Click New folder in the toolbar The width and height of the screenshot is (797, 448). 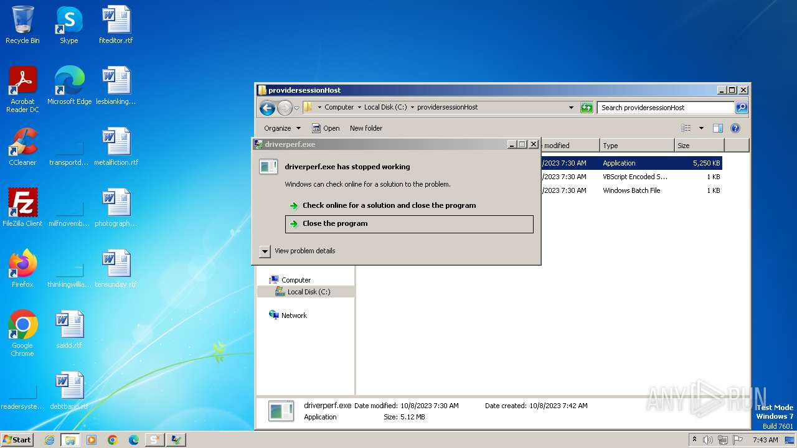(x=366, y=128)
